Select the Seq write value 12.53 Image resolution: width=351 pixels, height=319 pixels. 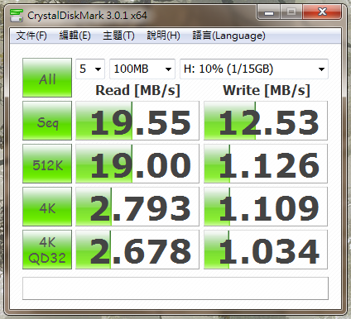click(x=266, y=121)
